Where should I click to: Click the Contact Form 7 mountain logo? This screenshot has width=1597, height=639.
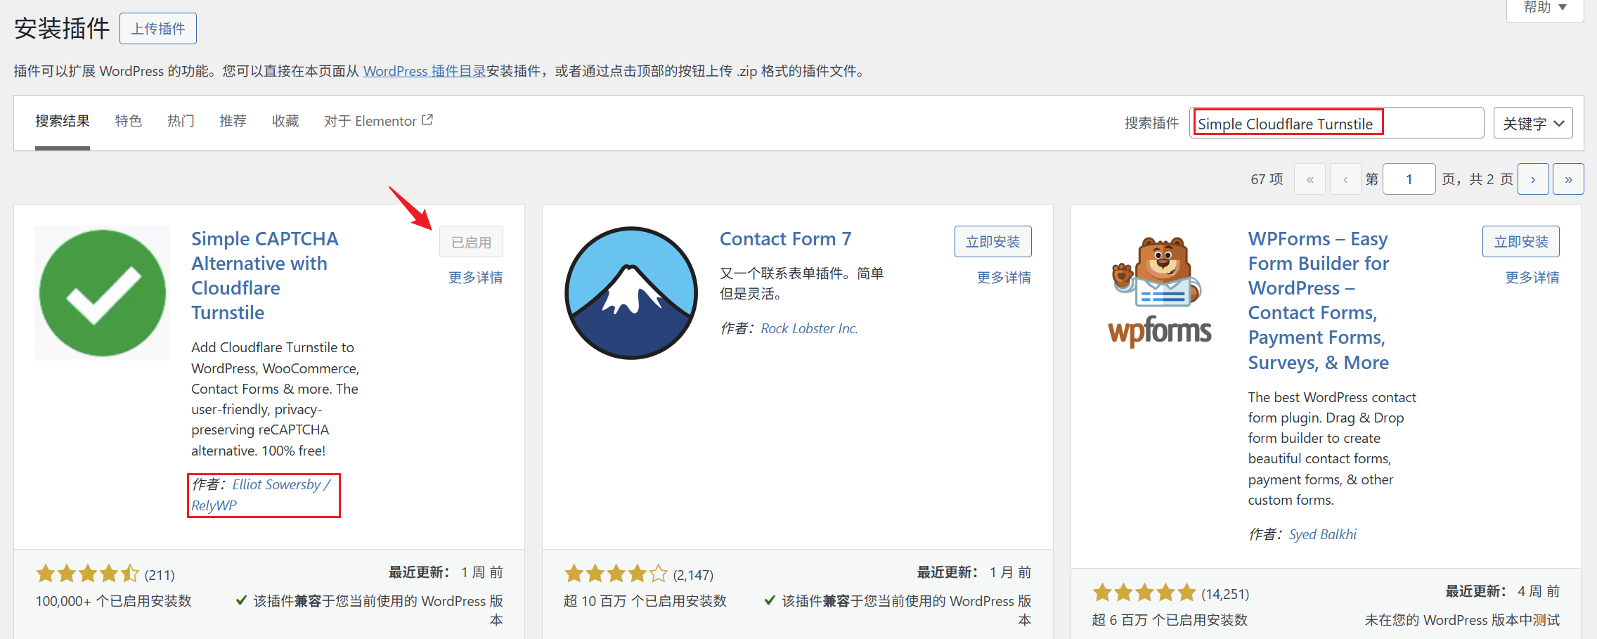(x=631, y=292)
